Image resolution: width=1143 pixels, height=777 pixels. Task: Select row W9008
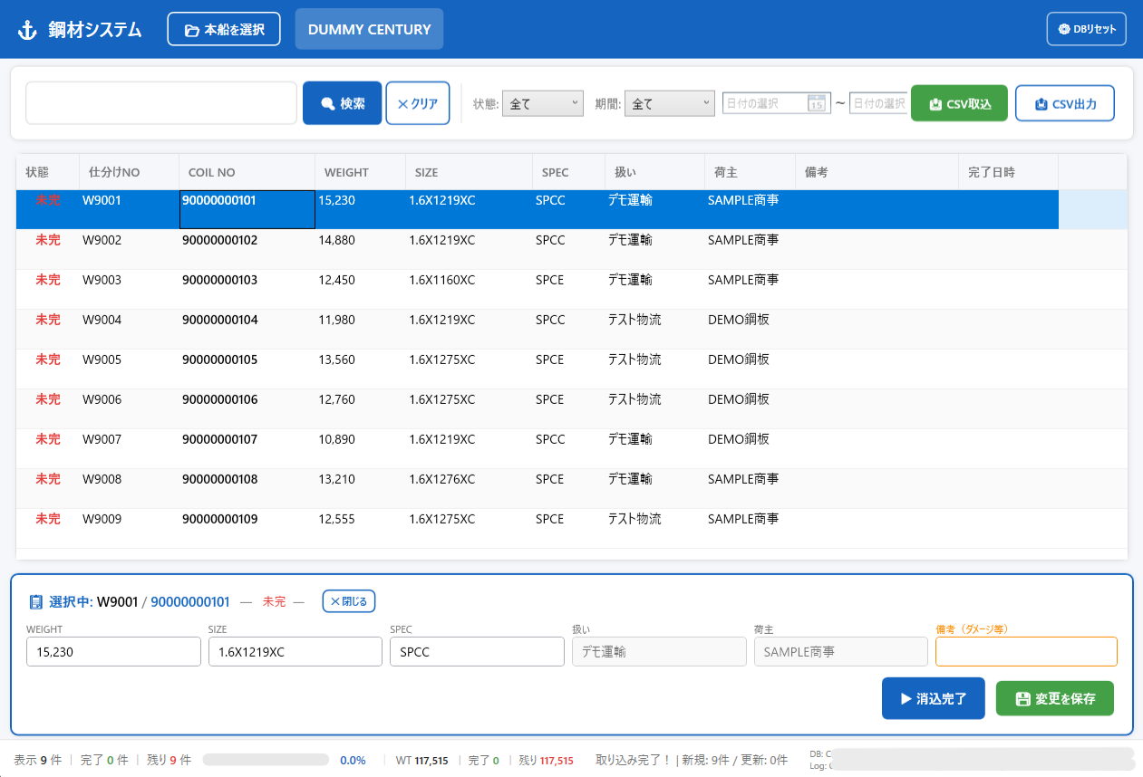(572, 488)
